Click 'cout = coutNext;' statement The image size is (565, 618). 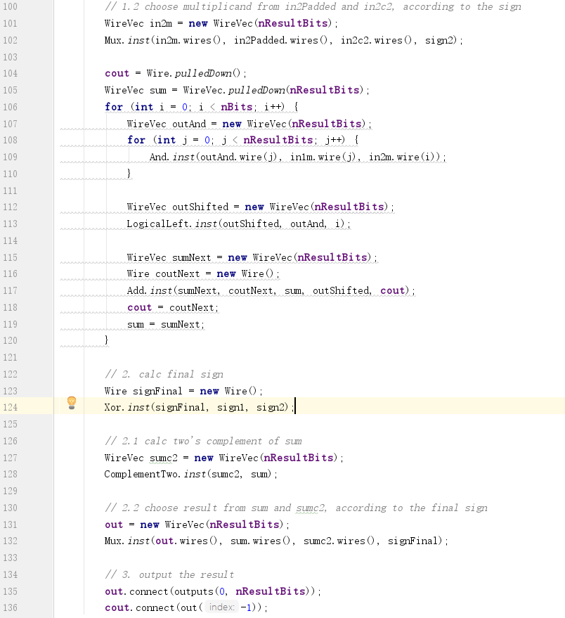(x=173, y=307)
